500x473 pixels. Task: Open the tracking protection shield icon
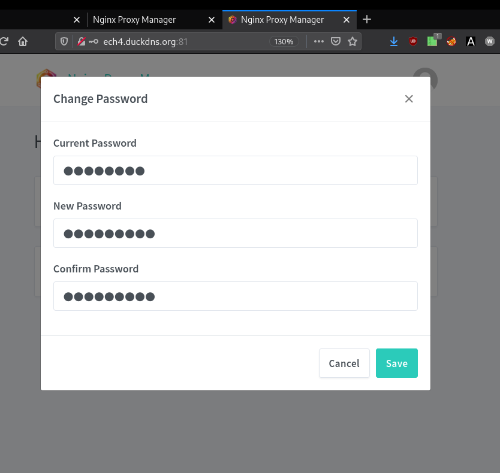click(x=64, y=41)
